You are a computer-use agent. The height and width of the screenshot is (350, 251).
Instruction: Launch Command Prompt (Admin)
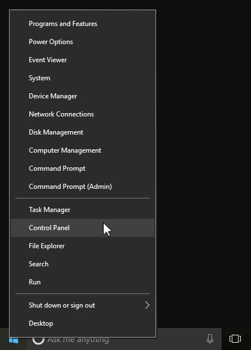click(x=83, y=187)
